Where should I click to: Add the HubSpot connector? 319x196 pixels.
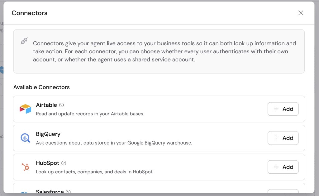(283, 167)
